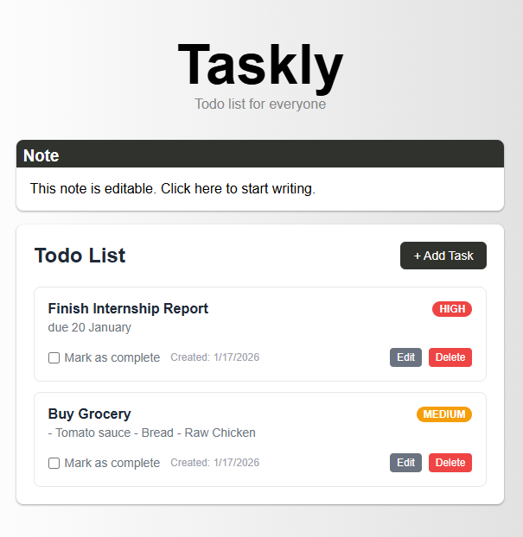
Task: Delete the Finish Internship Report task
Action: 450,357
